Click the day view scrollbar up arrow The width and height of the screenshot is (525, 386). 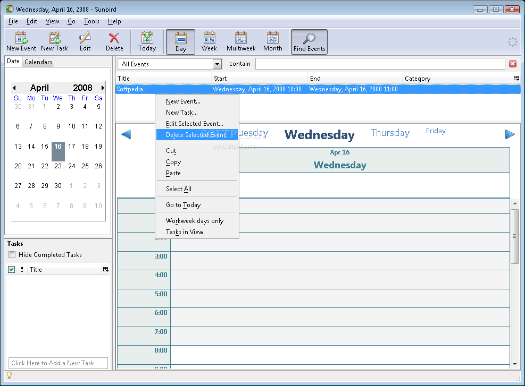point(514,203)
